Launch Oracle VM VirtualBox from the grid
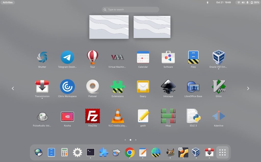Image resolution: width=261 pixels, height=162 pixels. 218,58
